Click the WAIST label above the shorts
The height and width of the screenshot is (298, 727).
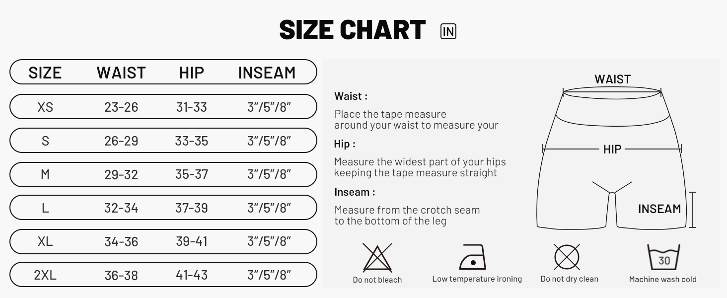[x=612, y=79]
